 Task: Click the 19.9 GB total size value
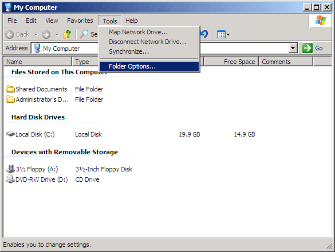[x=190, y=134]
